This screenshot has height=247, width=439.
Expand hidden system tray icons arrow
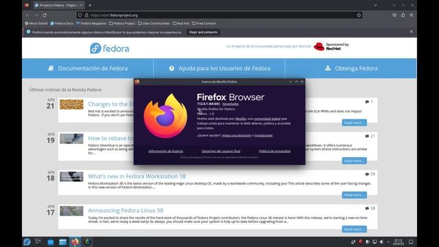(x=388, y=242)
